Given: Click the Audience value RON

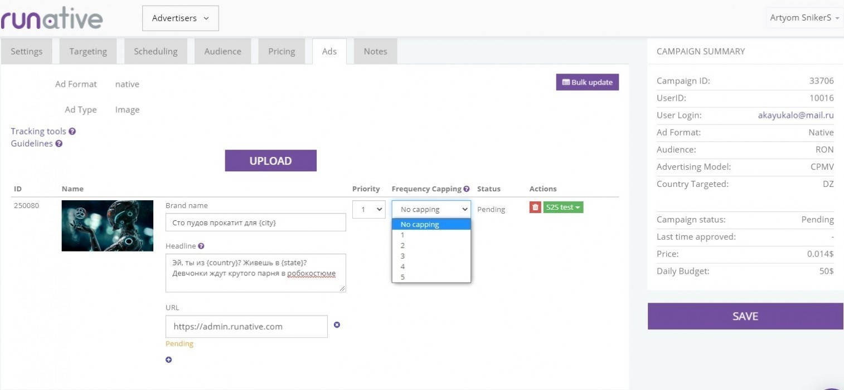Looking at the screenshot, I should coord(824,150).
